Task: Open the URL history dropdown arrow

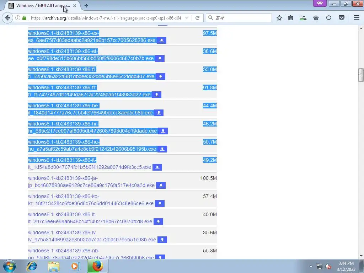Action: [x=187, y=18]
